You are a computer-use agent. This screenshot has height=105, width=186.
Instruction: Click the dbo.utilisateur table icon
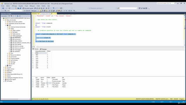(11, 51)
